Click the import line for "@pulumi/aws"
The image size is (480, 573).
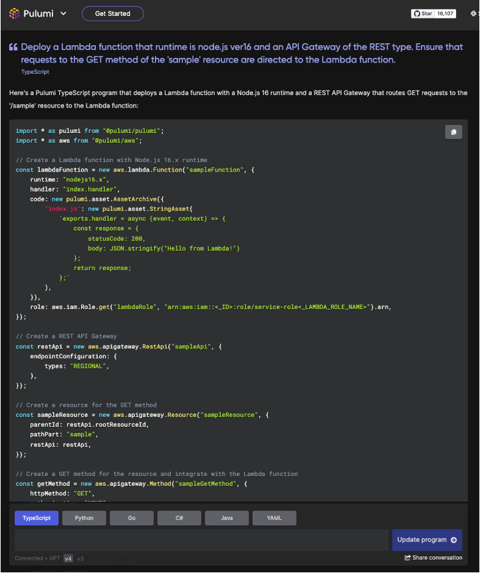tap(78, 141)
